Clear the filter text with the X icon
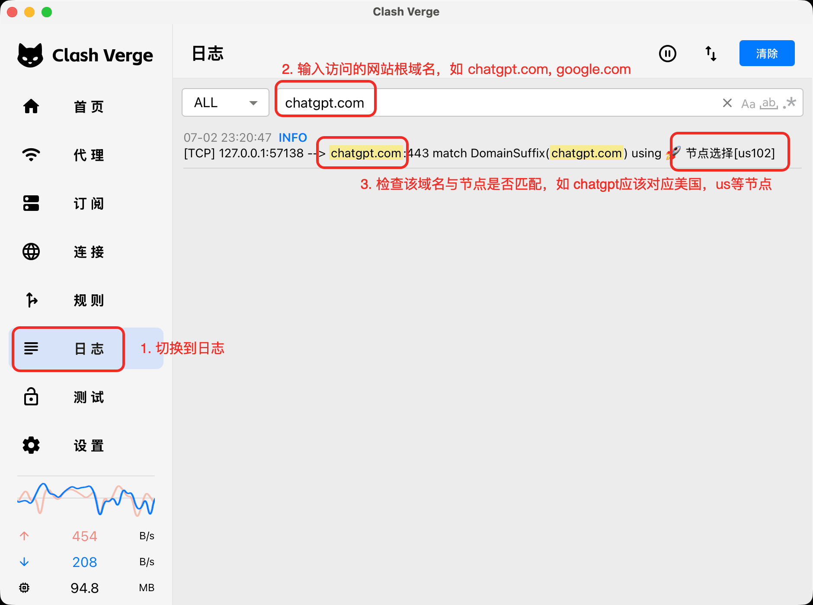Image resolution: width=813 pixels, height=605 pixels. point(727,103)
